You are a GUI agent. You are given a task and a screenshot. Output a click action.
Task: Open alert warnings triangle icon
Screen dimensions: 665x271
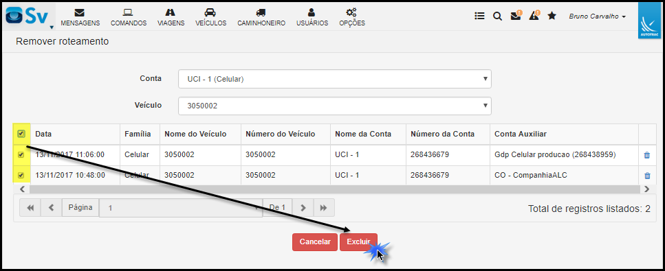click(534, 16)
